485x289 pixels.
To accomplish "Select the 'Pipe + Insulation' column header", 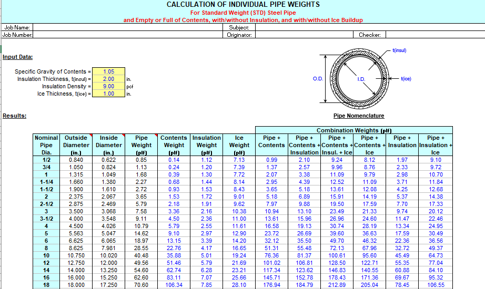I will tap(402, 145).
